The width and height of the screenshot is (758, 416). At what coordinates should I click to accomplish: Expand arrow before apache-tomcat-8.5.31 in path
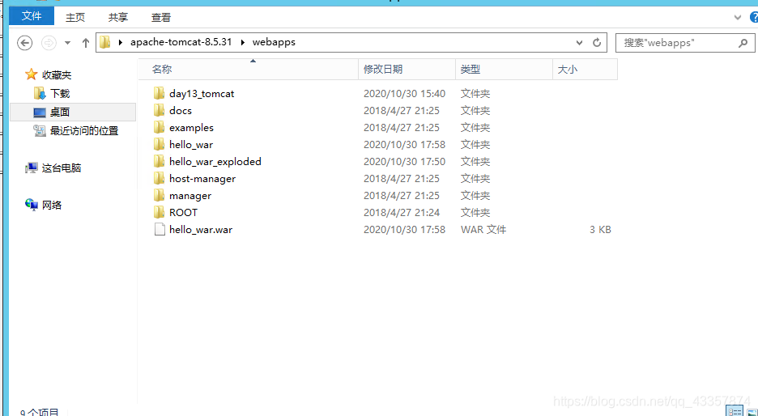(x=121, y=43)
